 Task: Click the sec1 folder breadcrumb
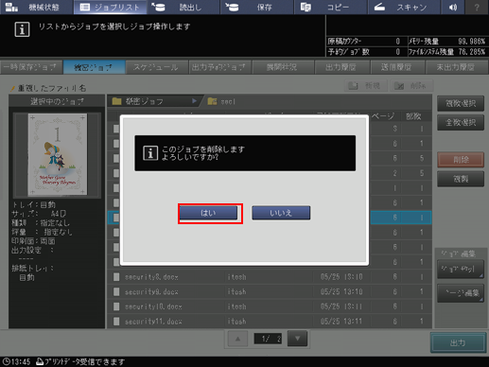(x=221, y=101)
